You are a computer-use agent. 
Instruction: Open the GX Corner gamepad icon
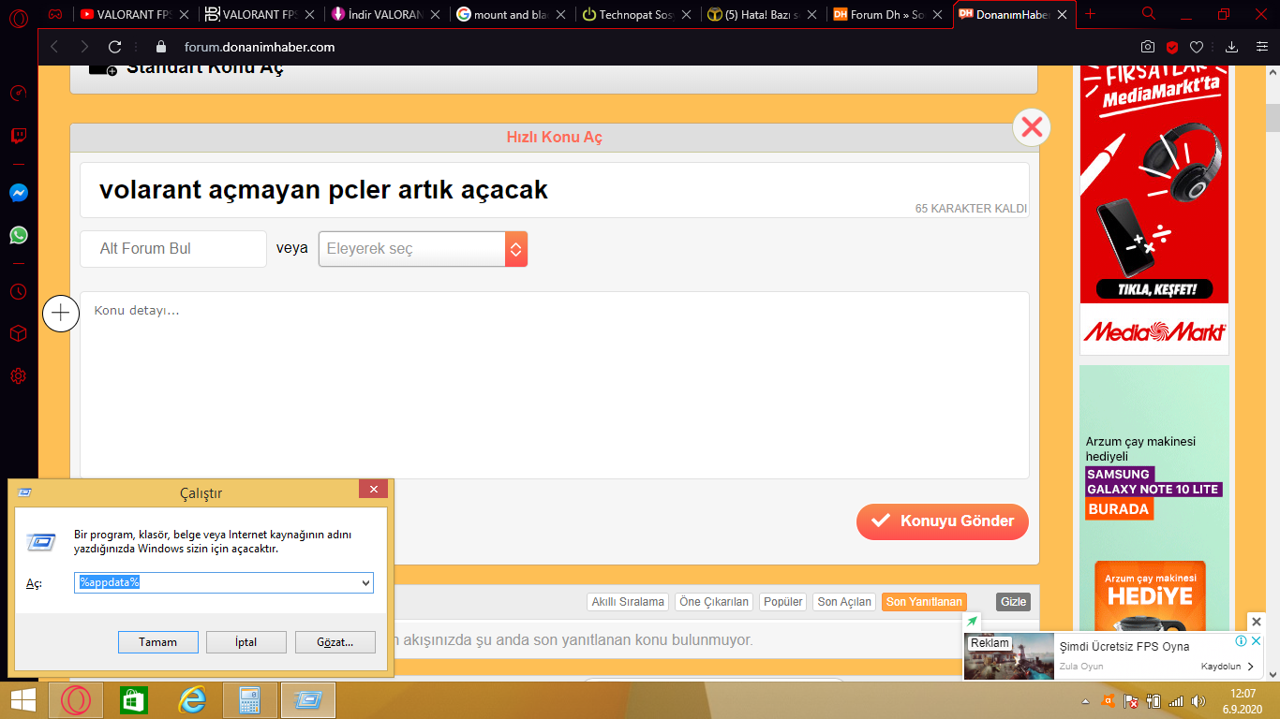[x=55, y=14]
